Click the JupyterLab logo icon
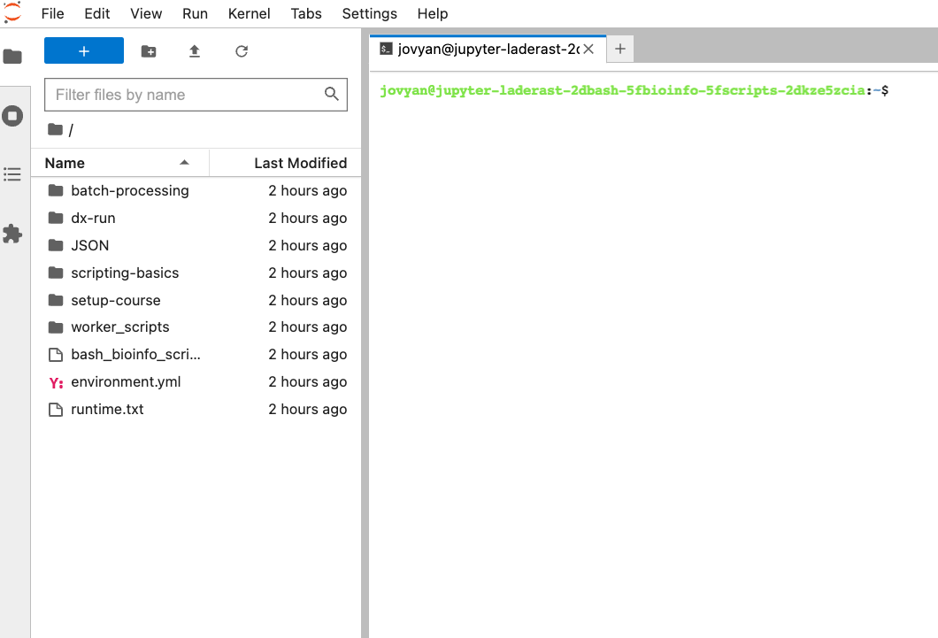The width and height of the screenshot is (938, 638). click(12, 12)
